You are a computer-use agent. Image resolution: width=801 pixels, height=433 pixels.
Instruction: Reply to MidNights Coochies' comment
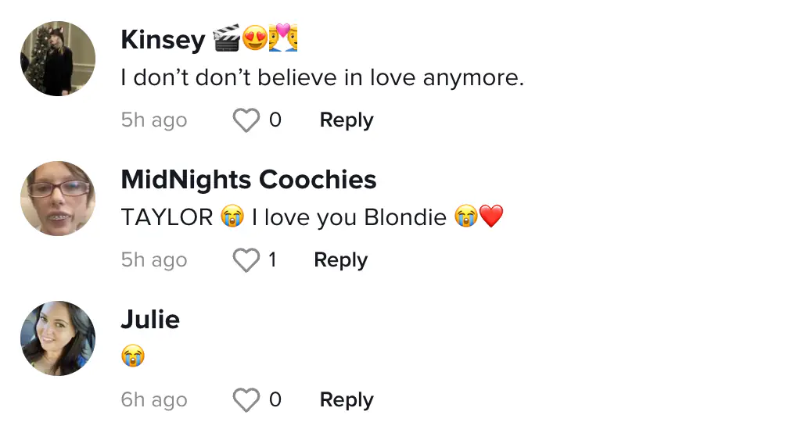click(340, 260)
